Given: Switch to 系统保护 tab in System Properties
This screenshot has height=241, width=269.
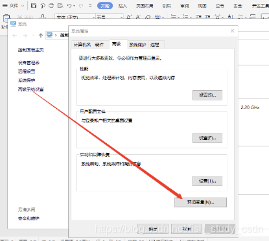Looking at the screenshot, I should coord(137,45).
